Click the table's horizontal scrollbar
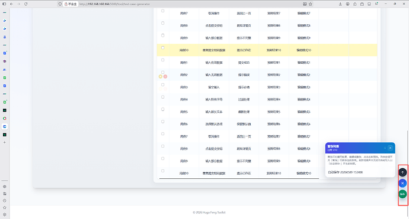 click(239, 178)
